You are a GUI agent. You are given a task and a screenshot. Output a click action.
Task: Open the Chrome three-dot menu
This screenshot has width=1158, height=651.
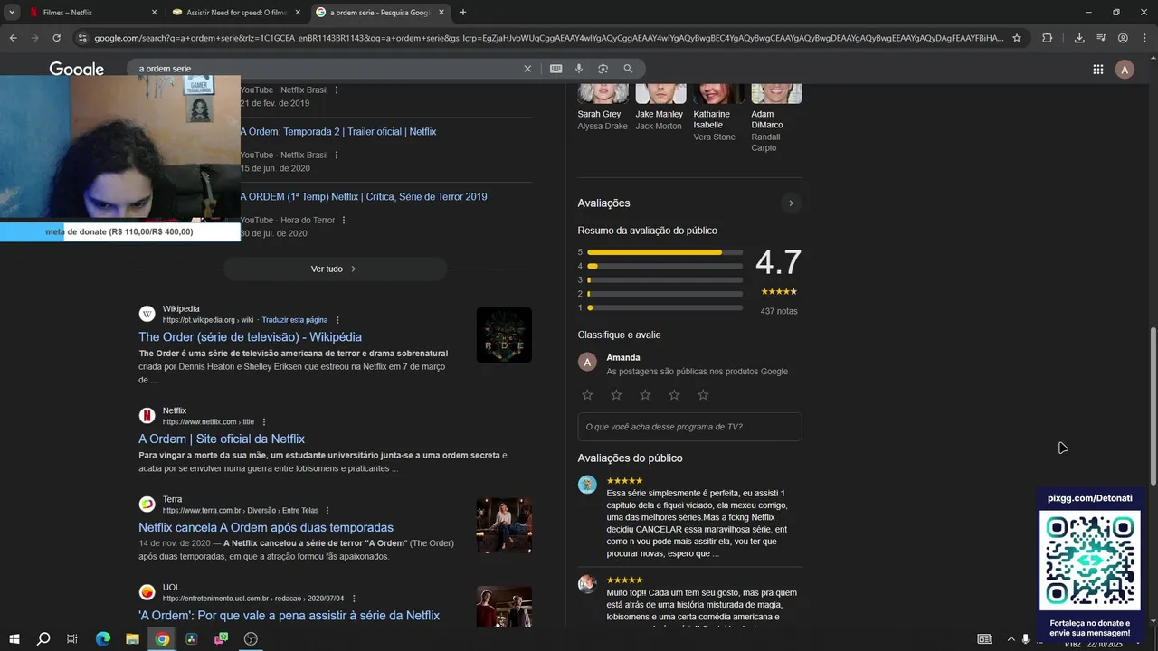click(1144, 38)
